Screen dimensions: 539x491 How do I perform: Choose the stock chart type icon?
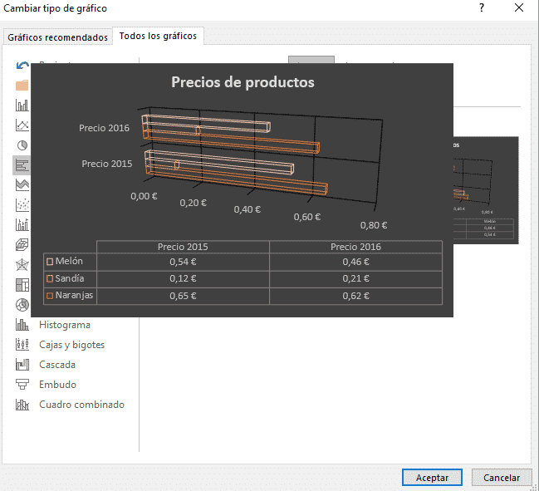22,225
